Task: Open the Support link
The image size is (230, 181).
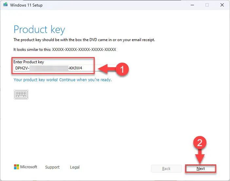Action: point(52,167)
